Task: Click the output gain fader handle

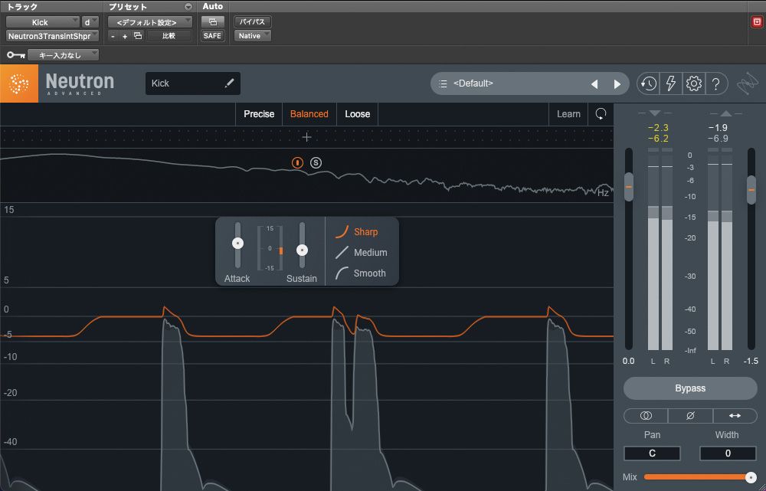Action: (751, 190)
